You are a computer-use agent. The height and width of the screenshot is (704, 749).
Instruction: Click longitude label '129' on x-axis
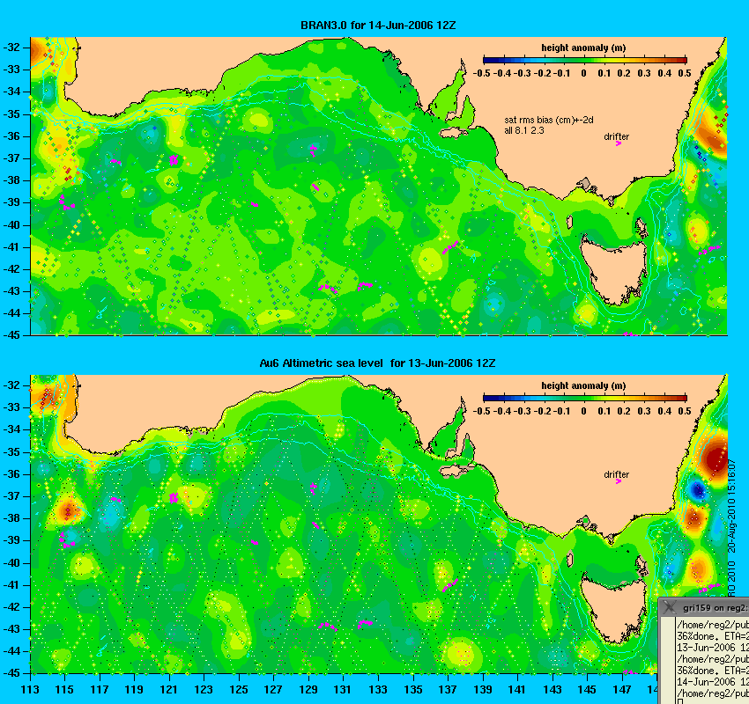[308, 690]
